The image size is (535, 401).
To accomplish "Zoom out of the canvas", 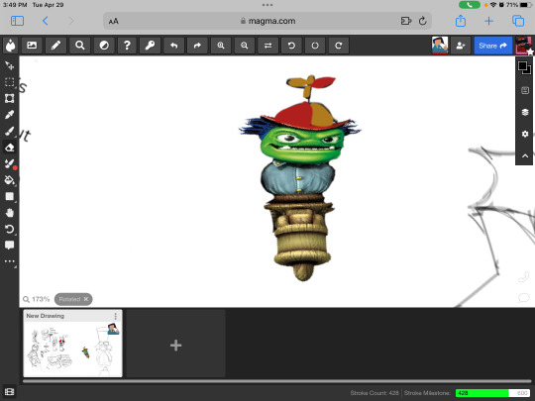I will [x=245, y=46].
